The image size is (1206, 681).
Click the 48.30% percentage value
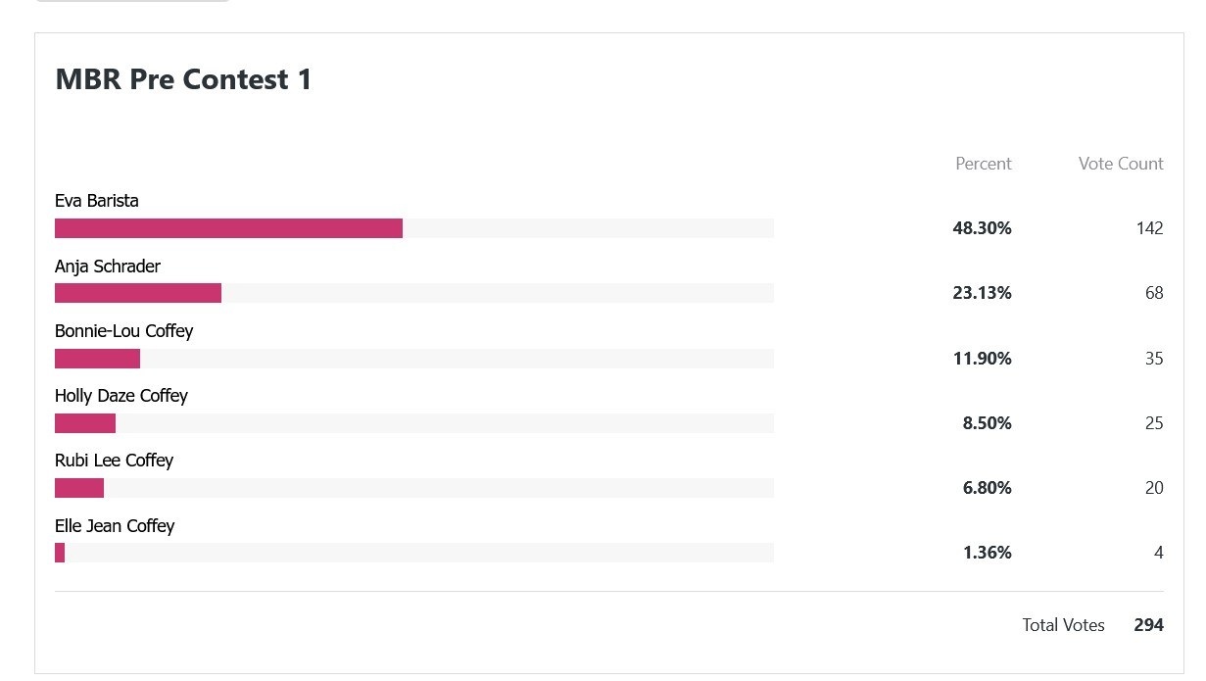click(982, 228)
